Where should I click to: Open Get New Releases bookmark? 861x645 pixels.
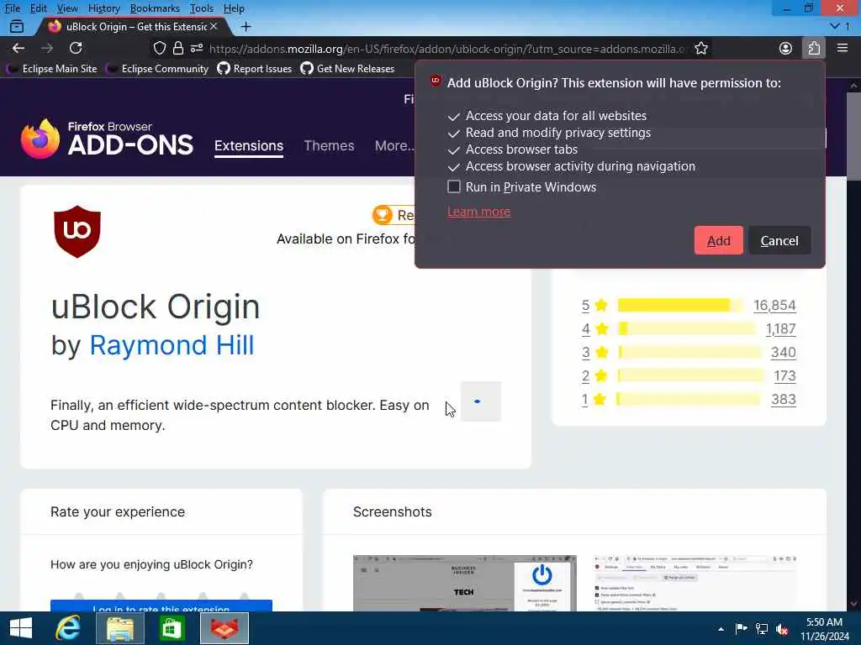(347, 69)
